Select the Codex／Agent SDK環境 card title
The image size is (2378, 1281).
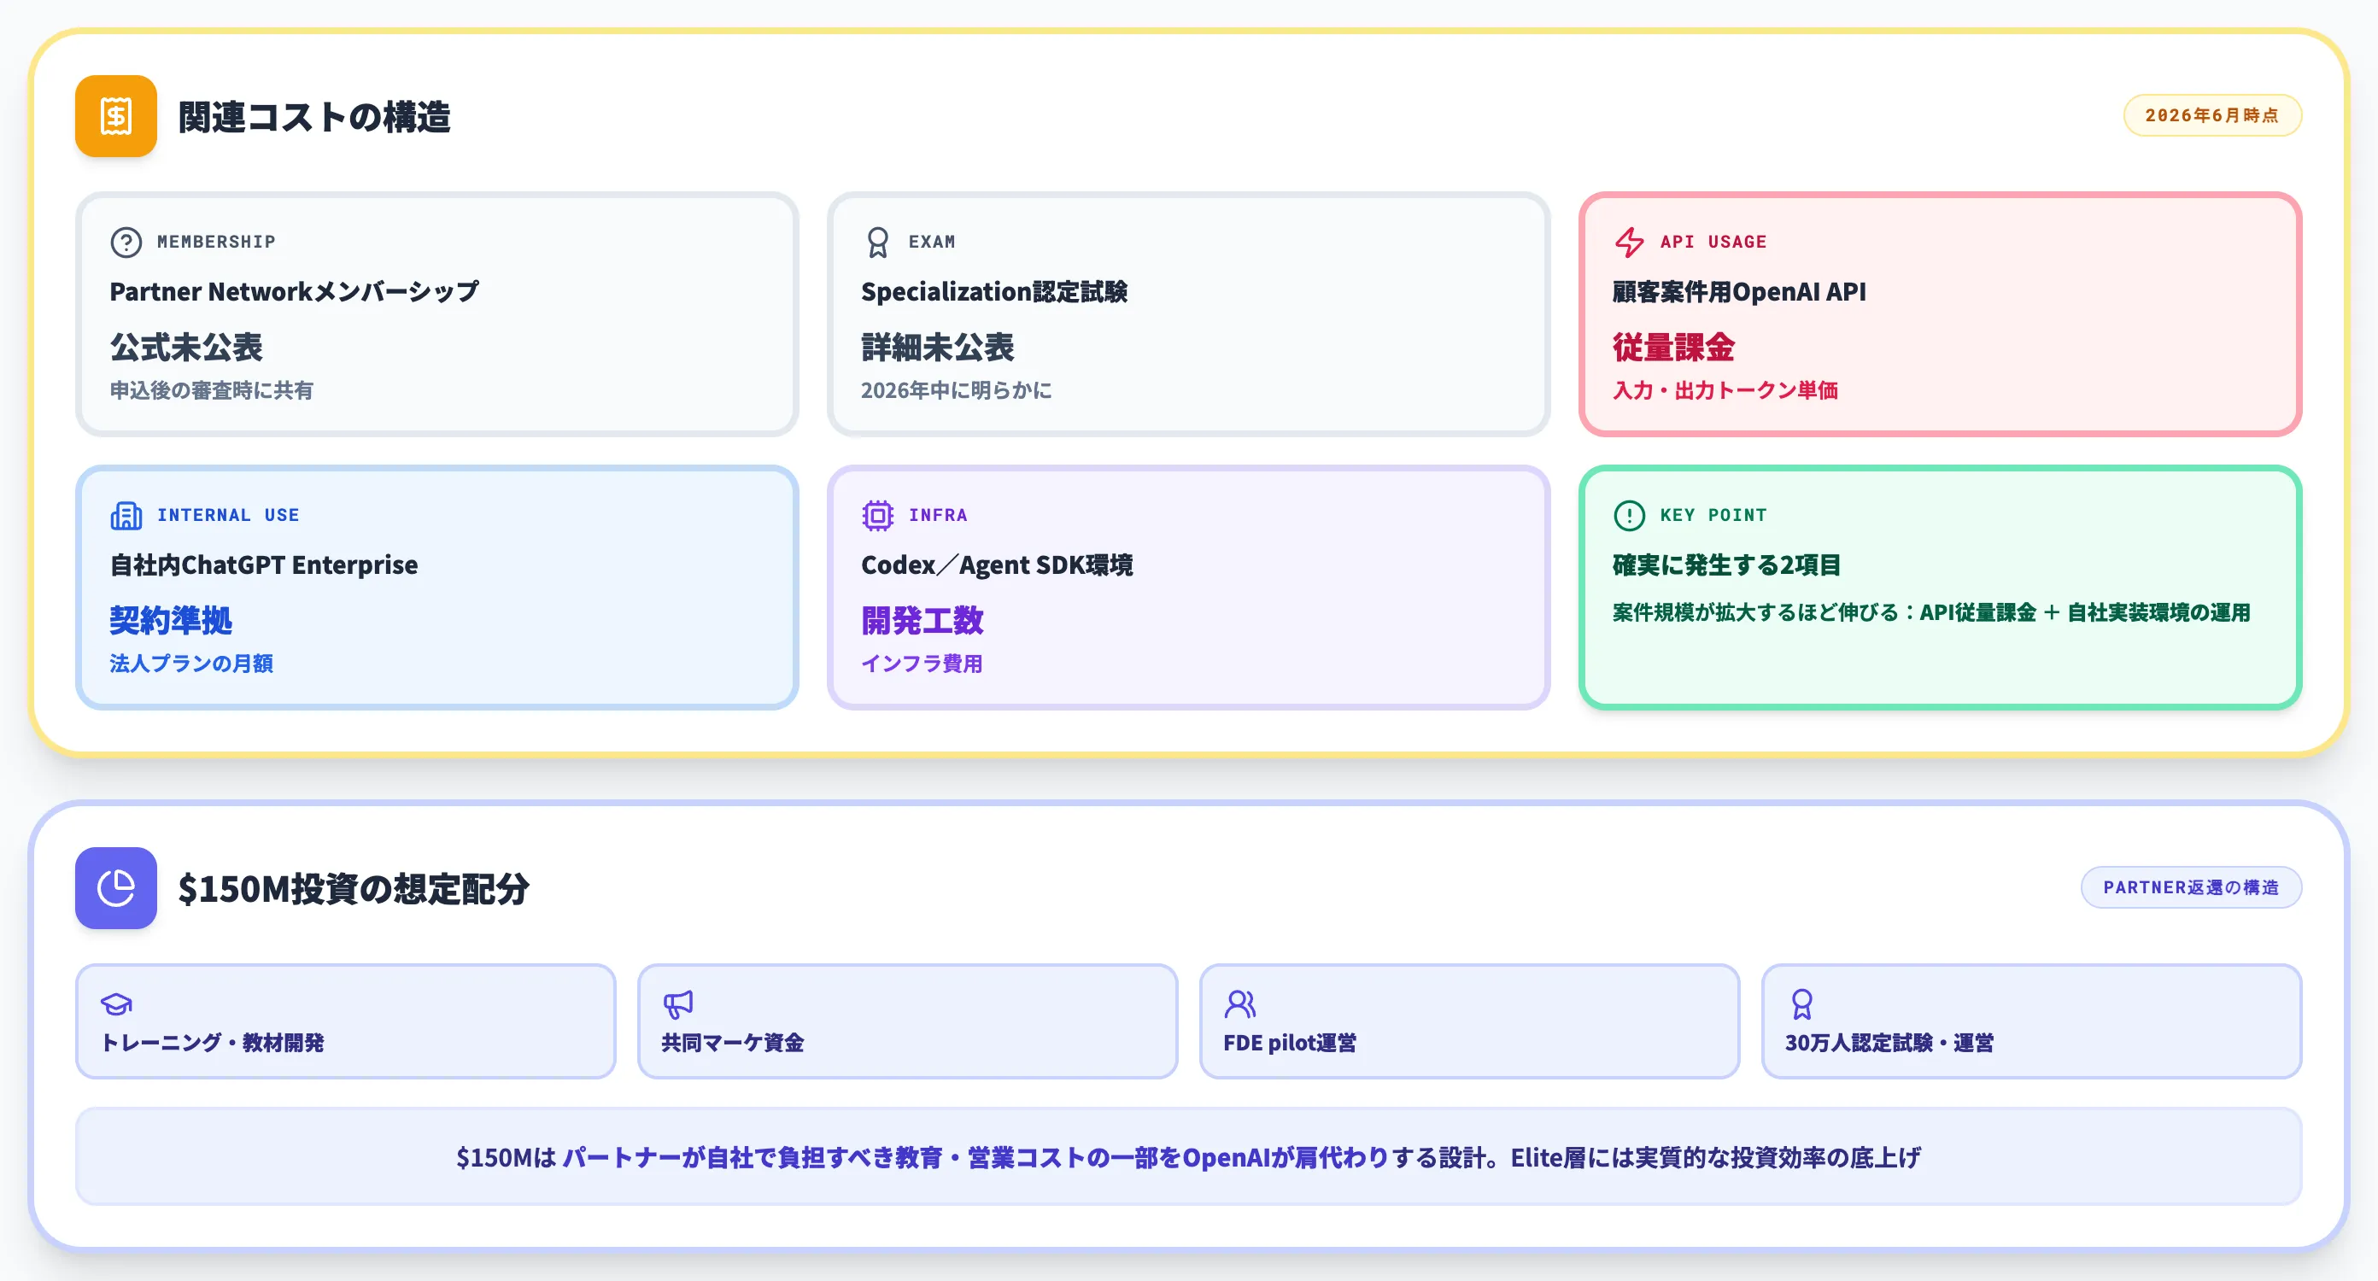997,564
